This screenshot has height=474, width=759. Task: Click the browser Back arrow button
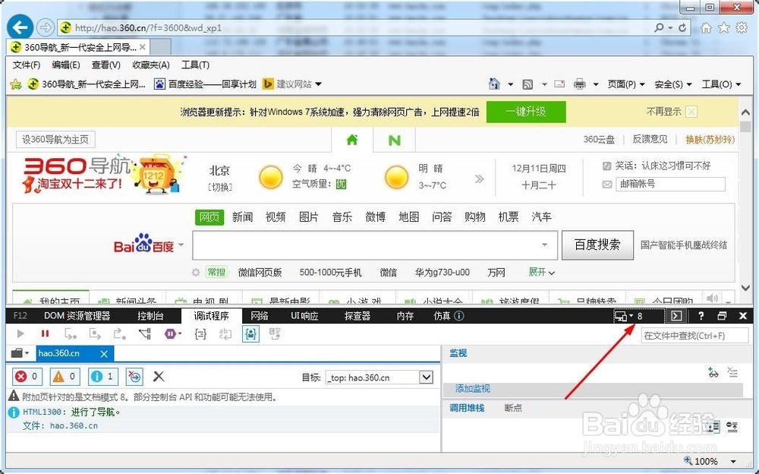point(20,27)
